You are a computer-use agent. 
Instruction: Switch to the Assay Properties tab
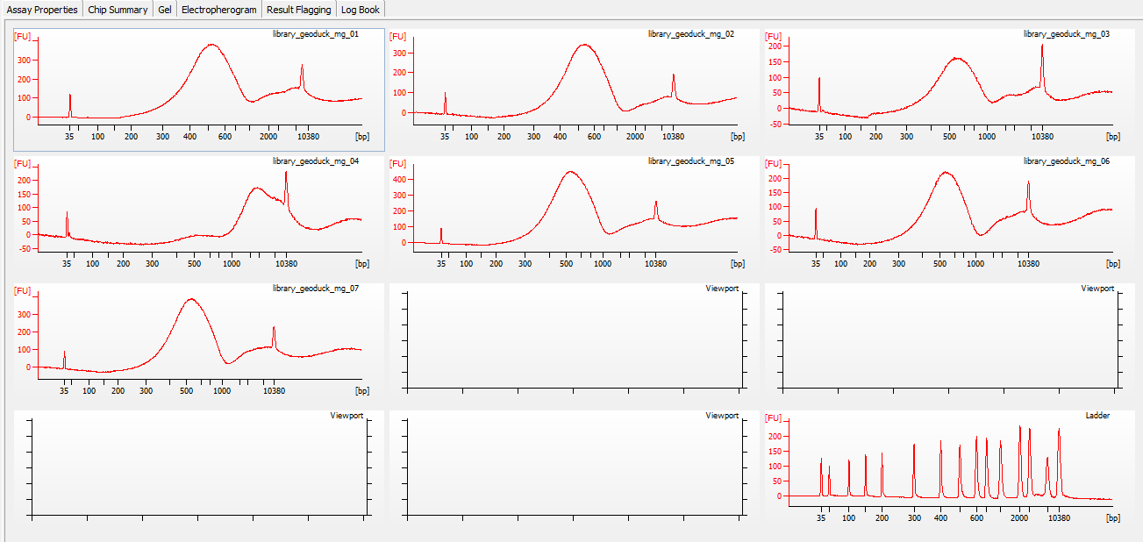(42, 10)
